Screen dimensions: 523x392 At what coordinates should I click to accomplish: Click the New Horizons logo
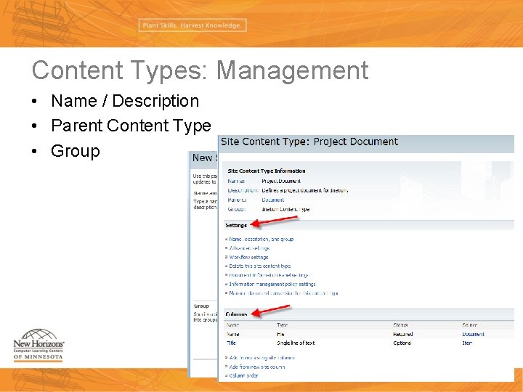point(38,345)
